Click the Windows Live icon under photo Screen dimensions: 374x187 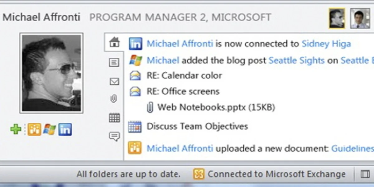pyautogui.click(x=50, y=129)
